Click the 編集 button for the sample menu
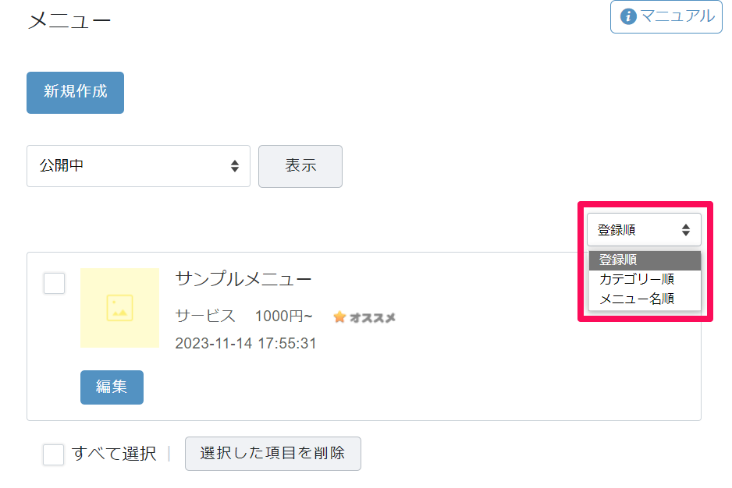This screenshot has height=488, width=732. (112, 387)
